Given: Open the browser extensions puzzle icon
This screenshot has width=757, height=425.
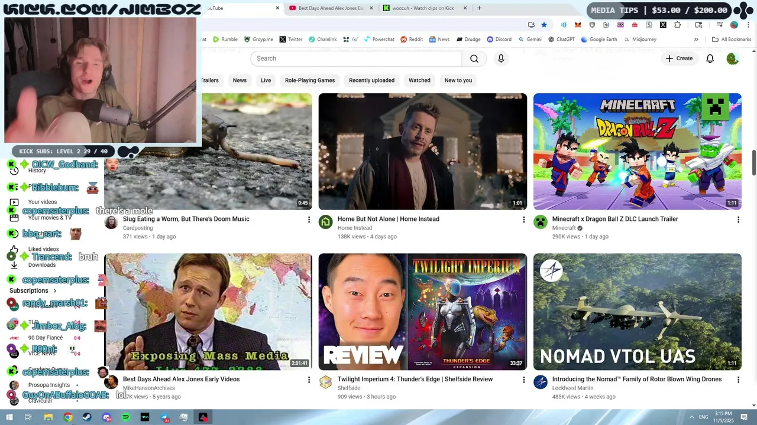Looking at the screenshot, I should click(677, 25).
